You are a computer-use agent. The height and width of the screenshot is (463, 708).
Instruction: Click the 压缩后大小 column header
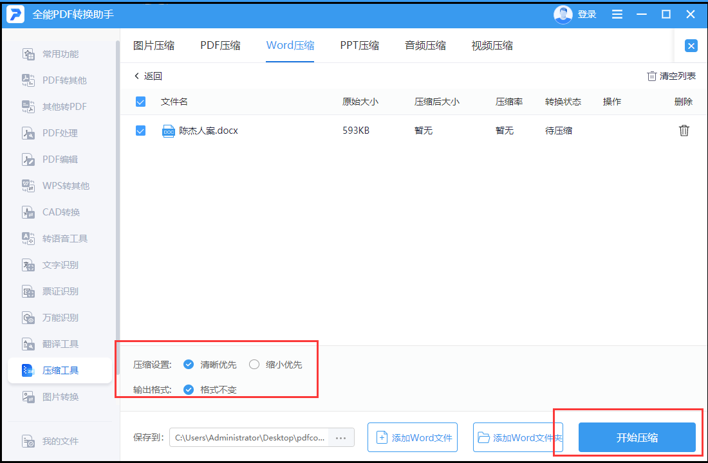436,102
